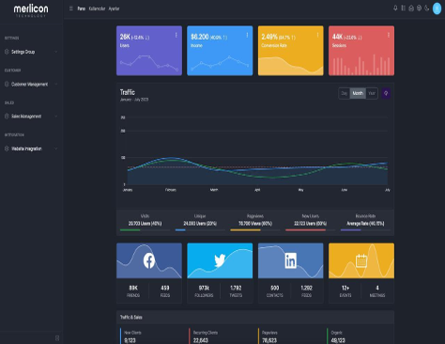Open the Kullanıcılar tab in top bar
445x344 pixels.
(97, 8)
